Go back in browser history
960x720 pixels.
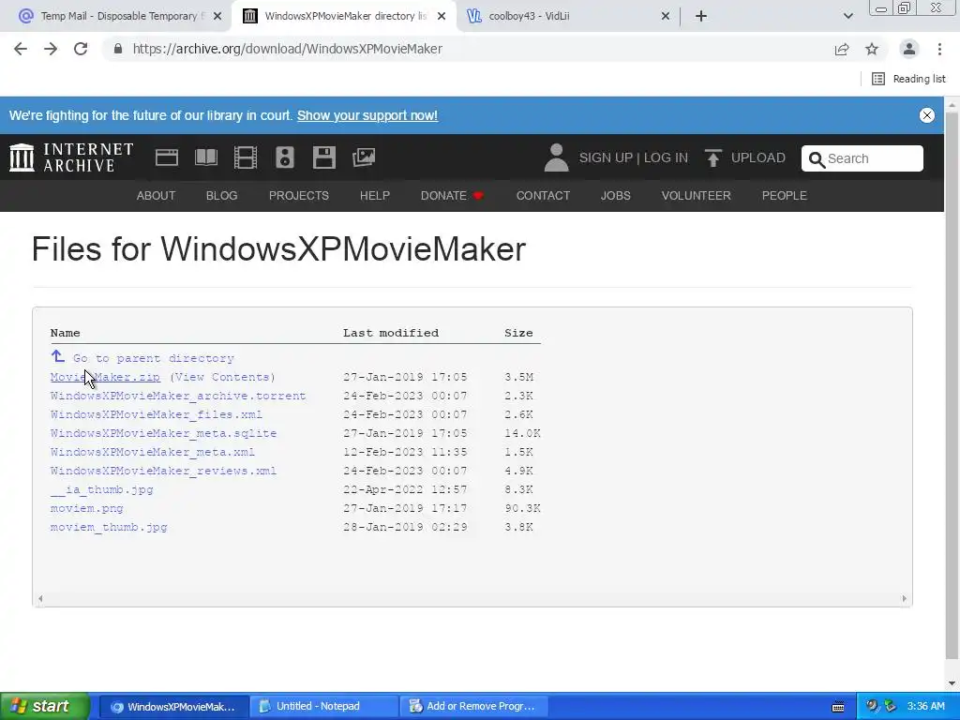[x=21, y=49]
